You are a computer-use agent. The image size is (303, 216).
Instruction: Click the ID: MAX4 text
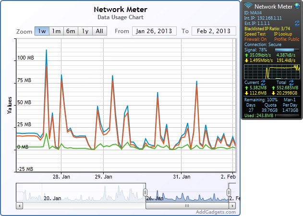[253, 13]
